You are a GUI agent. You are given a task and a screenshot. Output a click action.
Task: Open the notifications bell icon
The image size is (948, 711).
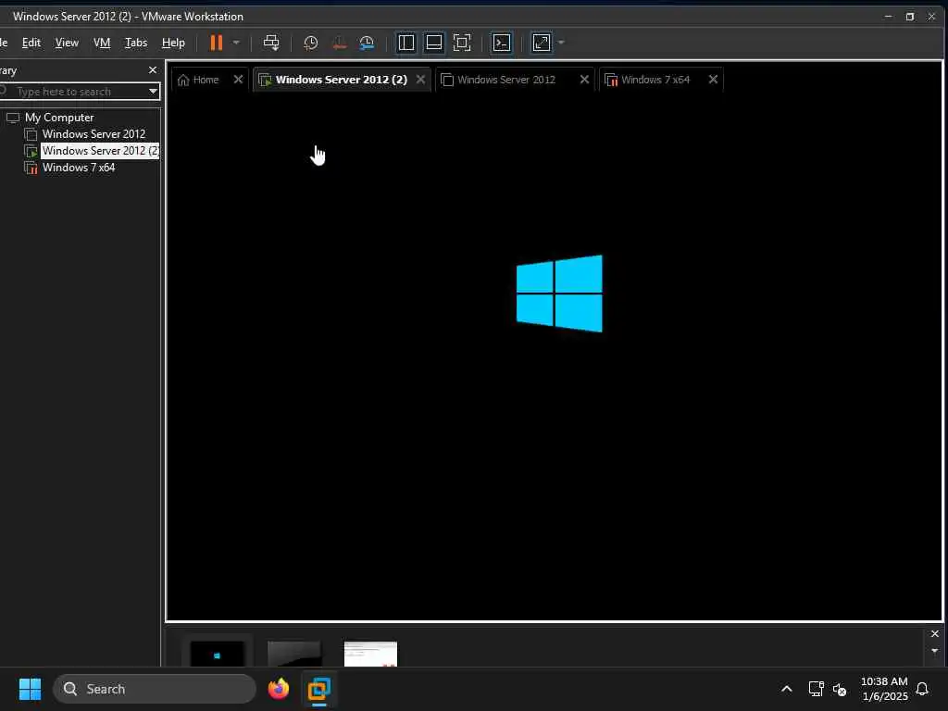[922, 689]
